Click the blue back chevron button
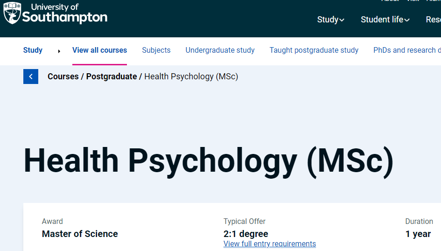Viewport: 441px width, 251px height. coord(31,77)
